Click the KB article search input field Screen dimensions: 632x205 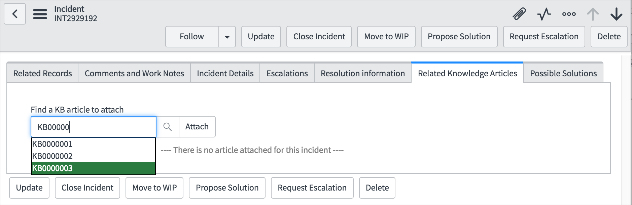tap(93, 127)
